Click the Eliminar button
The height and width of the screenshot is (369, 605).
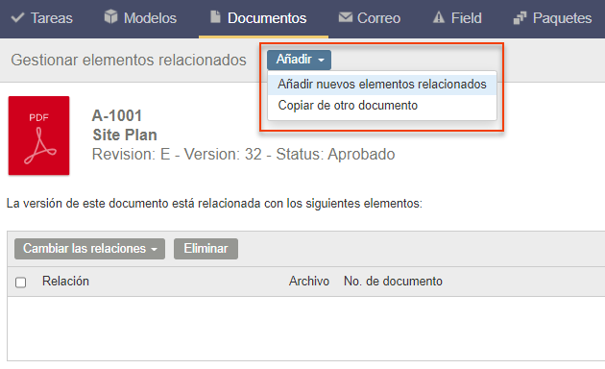coord(206,249)
